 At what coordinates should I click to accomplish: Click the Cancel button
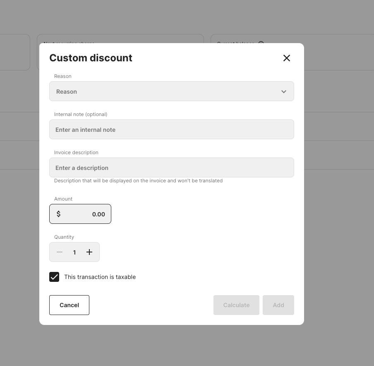tap(69, 305)
